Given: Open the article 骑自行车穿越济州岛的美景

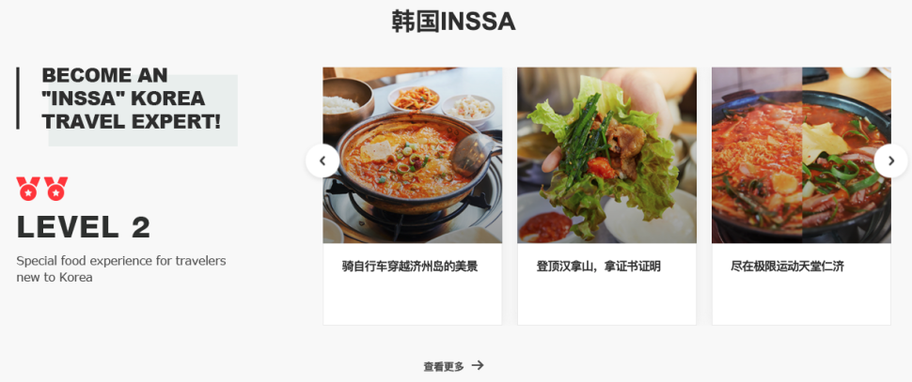Looking at the screenshot, I should [410, 267].
